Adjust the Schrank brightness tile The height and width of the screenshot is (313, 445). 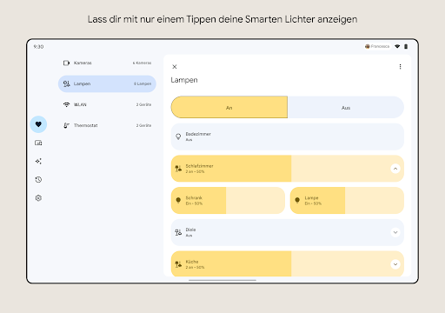click(228, 201)
